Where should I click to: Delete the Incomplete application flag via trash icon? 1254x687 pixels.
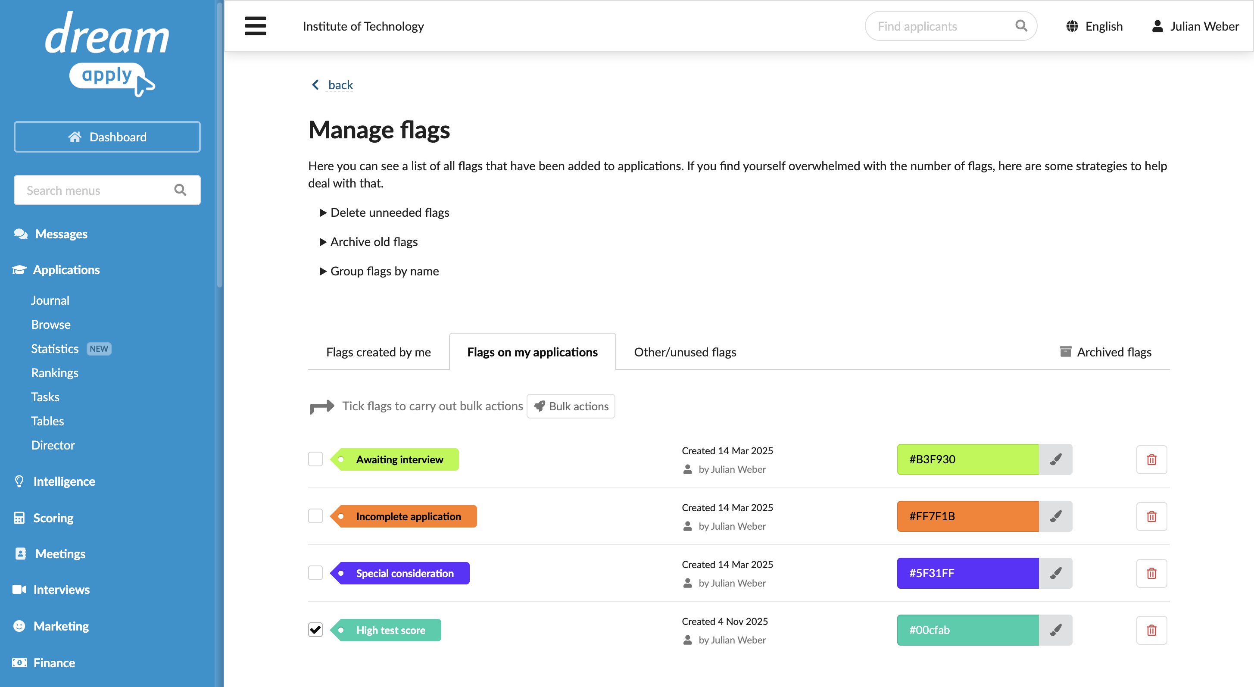[1151, 516]
